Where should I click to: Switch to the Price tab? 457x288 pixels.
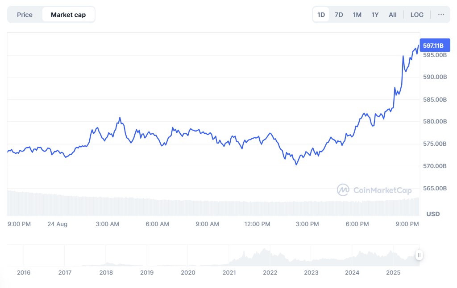point(25,15)
